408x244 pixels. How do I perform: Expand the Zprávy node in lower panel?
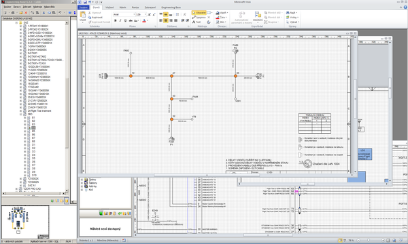pyautogui.click(x=82, y=180)
